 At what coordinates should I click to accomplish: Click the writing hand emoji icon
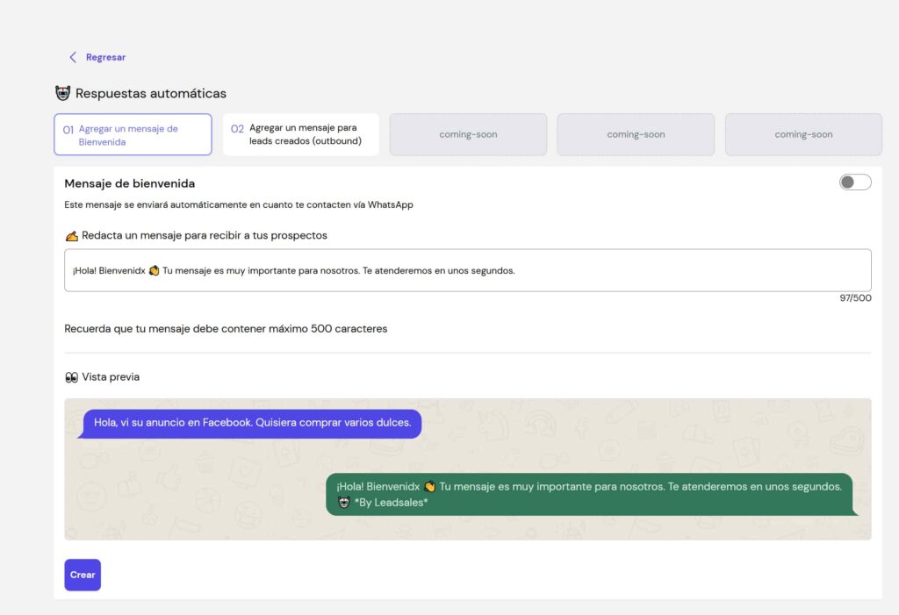[x=71, y=236]
